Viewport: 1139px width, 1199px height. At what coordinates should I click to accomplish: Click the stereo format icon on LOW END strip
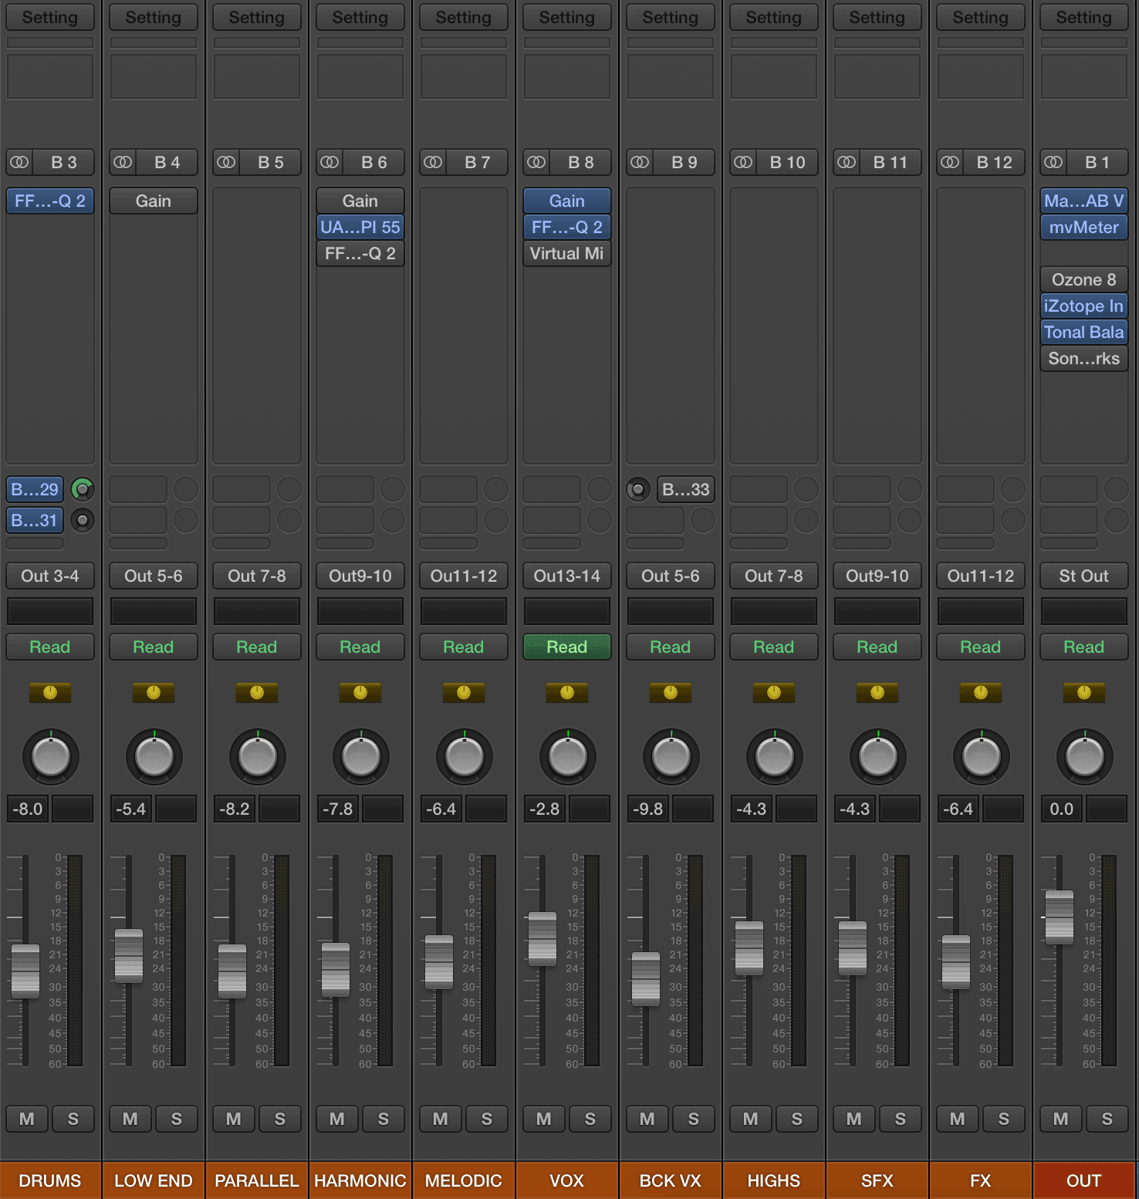pyautogui.click(x=123, y=163)
